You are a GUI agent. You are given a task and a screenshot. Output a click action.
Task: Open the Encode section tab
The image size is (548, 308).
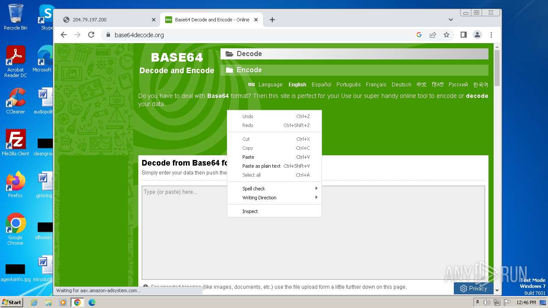(354, 70)
